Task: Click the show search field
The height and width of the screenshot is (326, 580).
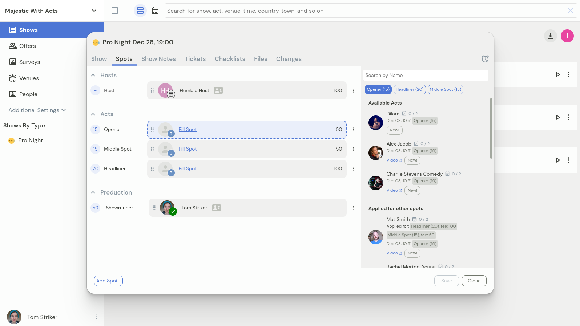Action: point(365,11)
